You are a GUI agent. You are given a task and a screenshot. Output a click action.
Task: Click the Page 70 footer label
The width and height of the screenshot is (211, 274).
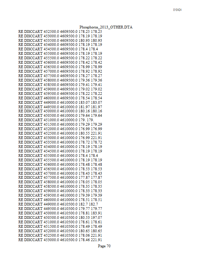pyautogui.click(x=104, y=246)
